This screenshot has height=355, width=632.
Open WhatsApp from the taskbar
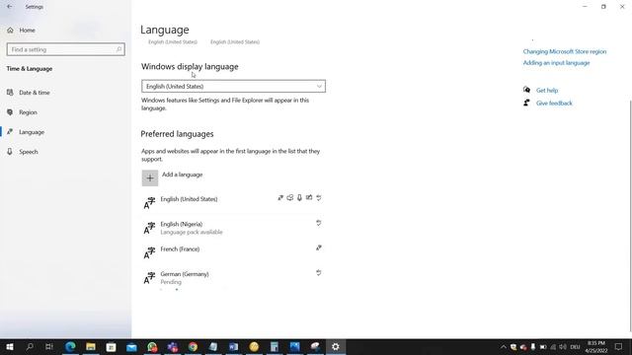click(152, 346)
